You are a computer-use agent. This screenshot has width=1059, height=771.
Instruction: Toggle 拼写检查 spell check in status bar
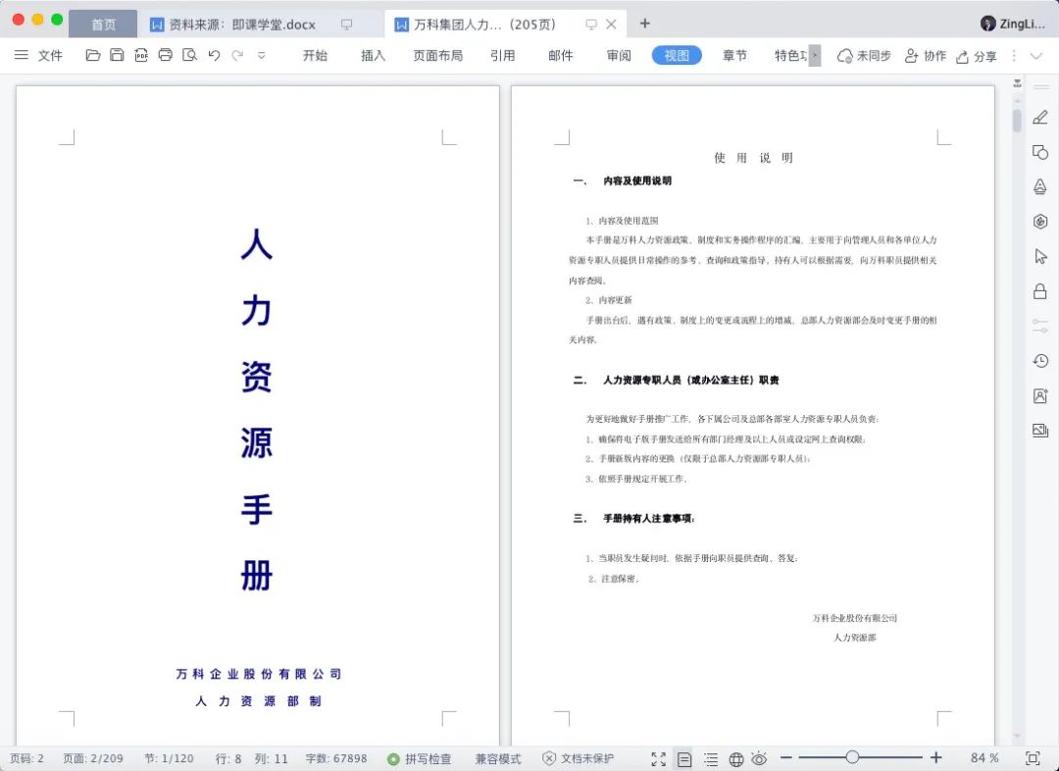click(420, 759)
